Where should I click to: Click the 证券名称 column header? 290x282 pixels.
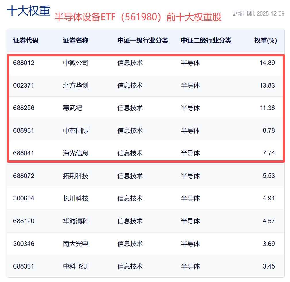coord(76,40)
